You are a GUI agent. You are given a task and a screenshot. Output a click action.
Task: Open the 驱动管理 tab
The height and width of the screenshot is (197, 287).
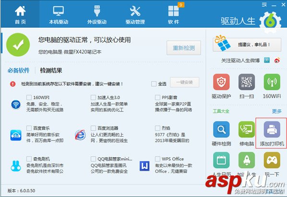135,15
